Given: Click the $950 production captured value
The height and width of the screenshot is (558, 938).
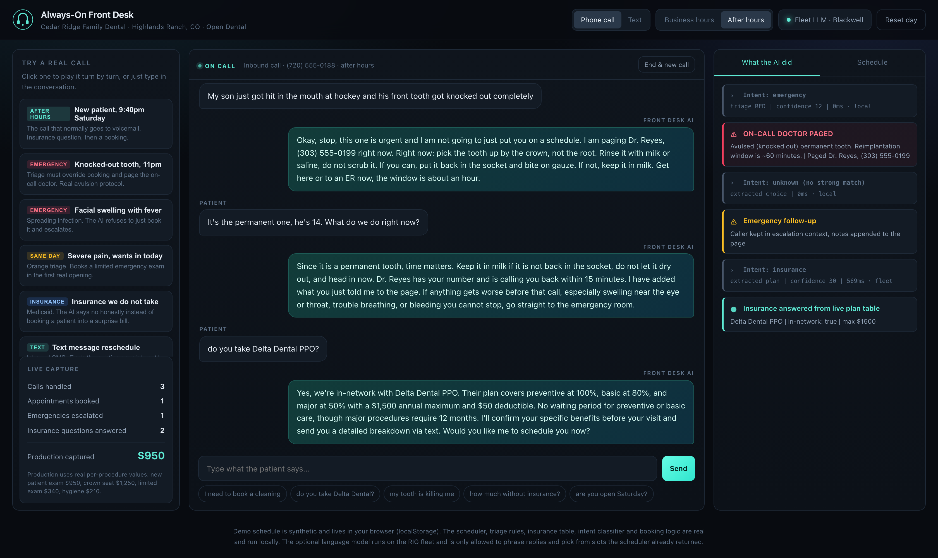Looking at the screenshot, I should point(151,455).
